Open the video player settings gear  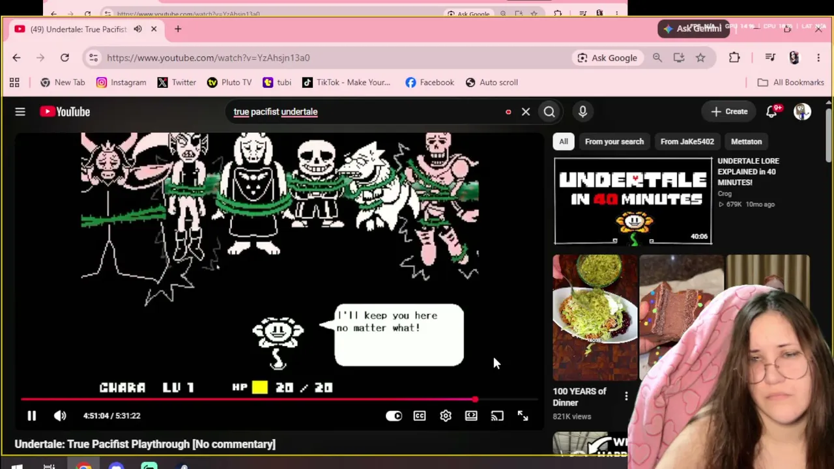tap(446, 416)
